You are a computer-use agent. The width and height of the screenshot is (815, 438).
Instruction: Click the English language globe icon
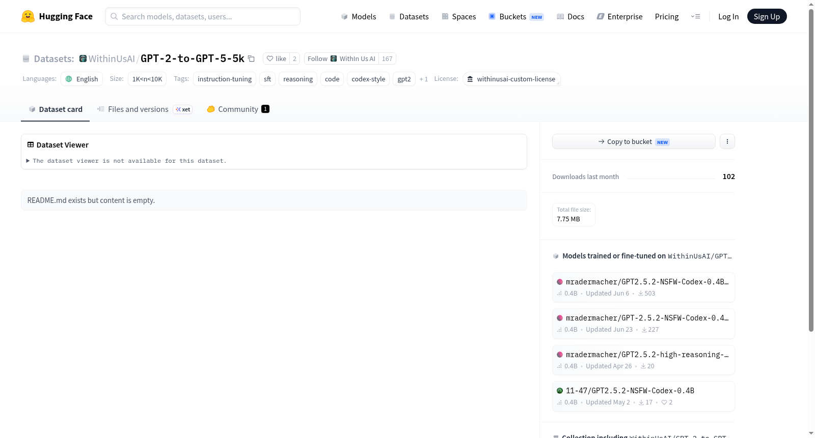click(x=69, y=79)
